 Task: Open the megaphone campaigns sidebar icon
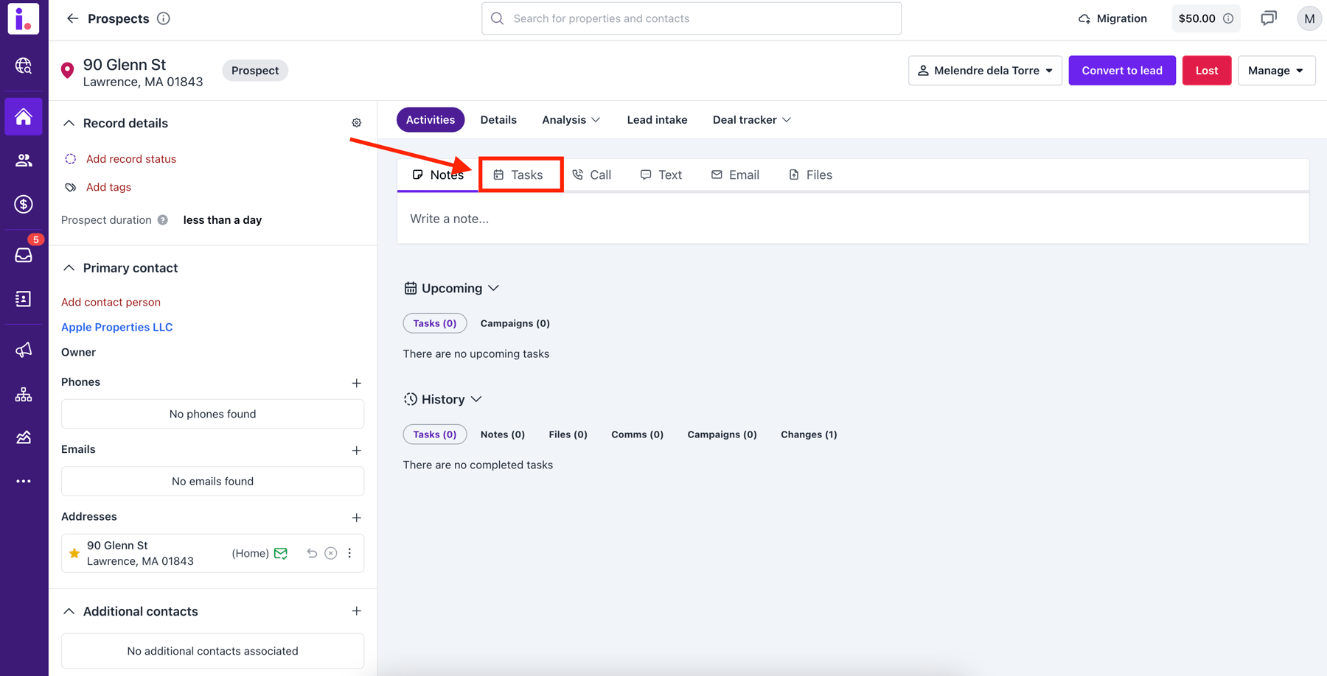coord(24,350)
